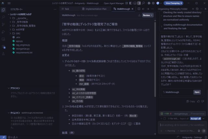This screenshot has width=208, height=139.
Task: Open the Source Control view
Action: click(x=3, y=24)
